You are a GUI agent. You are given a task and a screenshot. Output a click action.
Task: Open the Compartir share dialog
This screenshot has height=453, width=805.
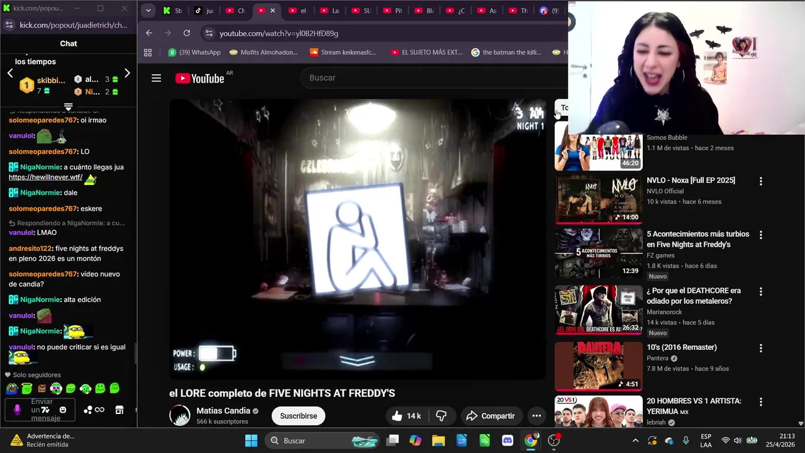(x=491, y=416)
